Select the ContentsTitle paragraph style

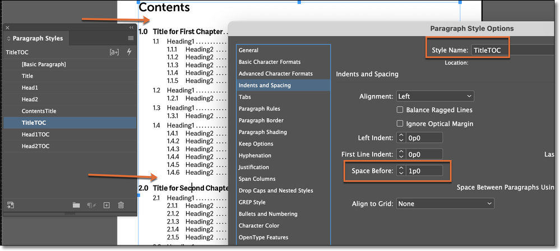point(39,111)
